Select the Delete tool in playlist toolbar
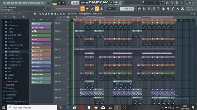Image resolution: width=197 pixels, height=110 pixels. pyautogui.click(x=46, y=14)
